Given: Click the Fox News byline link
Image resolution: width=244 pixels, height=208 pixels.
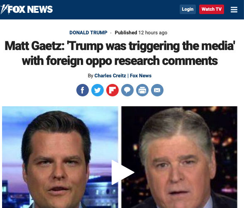Looking at the screenshot, I should tap(141, 76).
